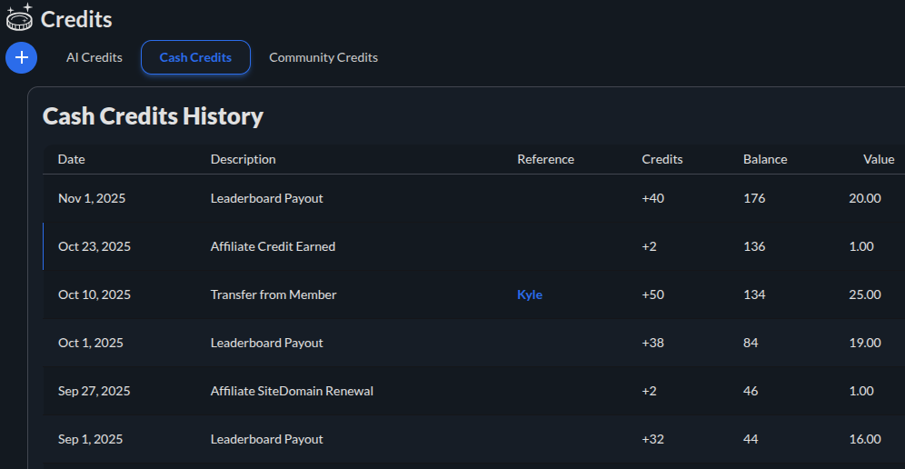Click the Credits page title text

click(76, 18)
